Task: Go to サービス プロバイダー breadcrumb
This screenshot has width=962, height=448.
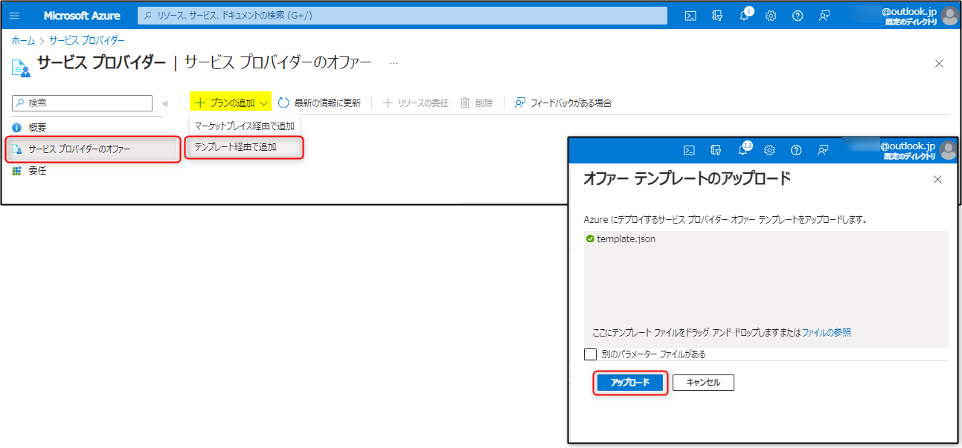Action: point(87,40)
